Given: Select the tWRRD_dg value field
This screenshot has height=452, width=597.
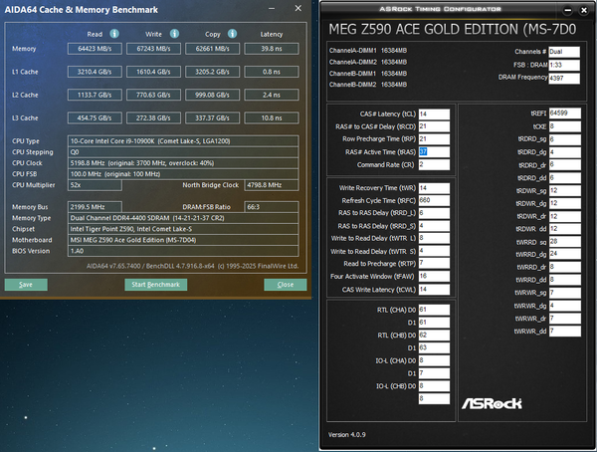Looking at the screenshot, I should tap(565, 254).
